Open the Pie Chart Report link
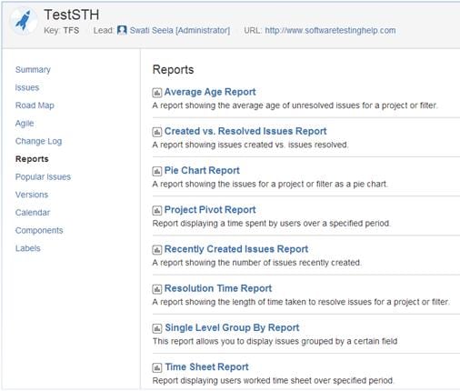Screen dimensions: 460x391 tap(202, 170)
